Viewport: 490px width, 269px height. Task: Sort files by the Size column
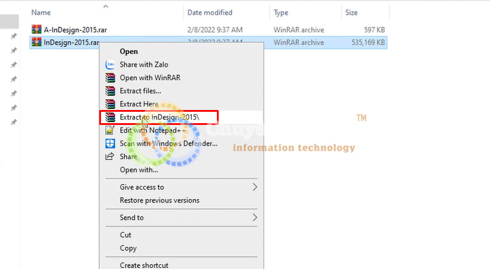351,13
